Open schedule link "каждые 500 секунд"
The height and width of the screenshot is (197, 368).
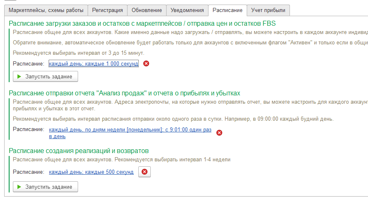point(91,172)
